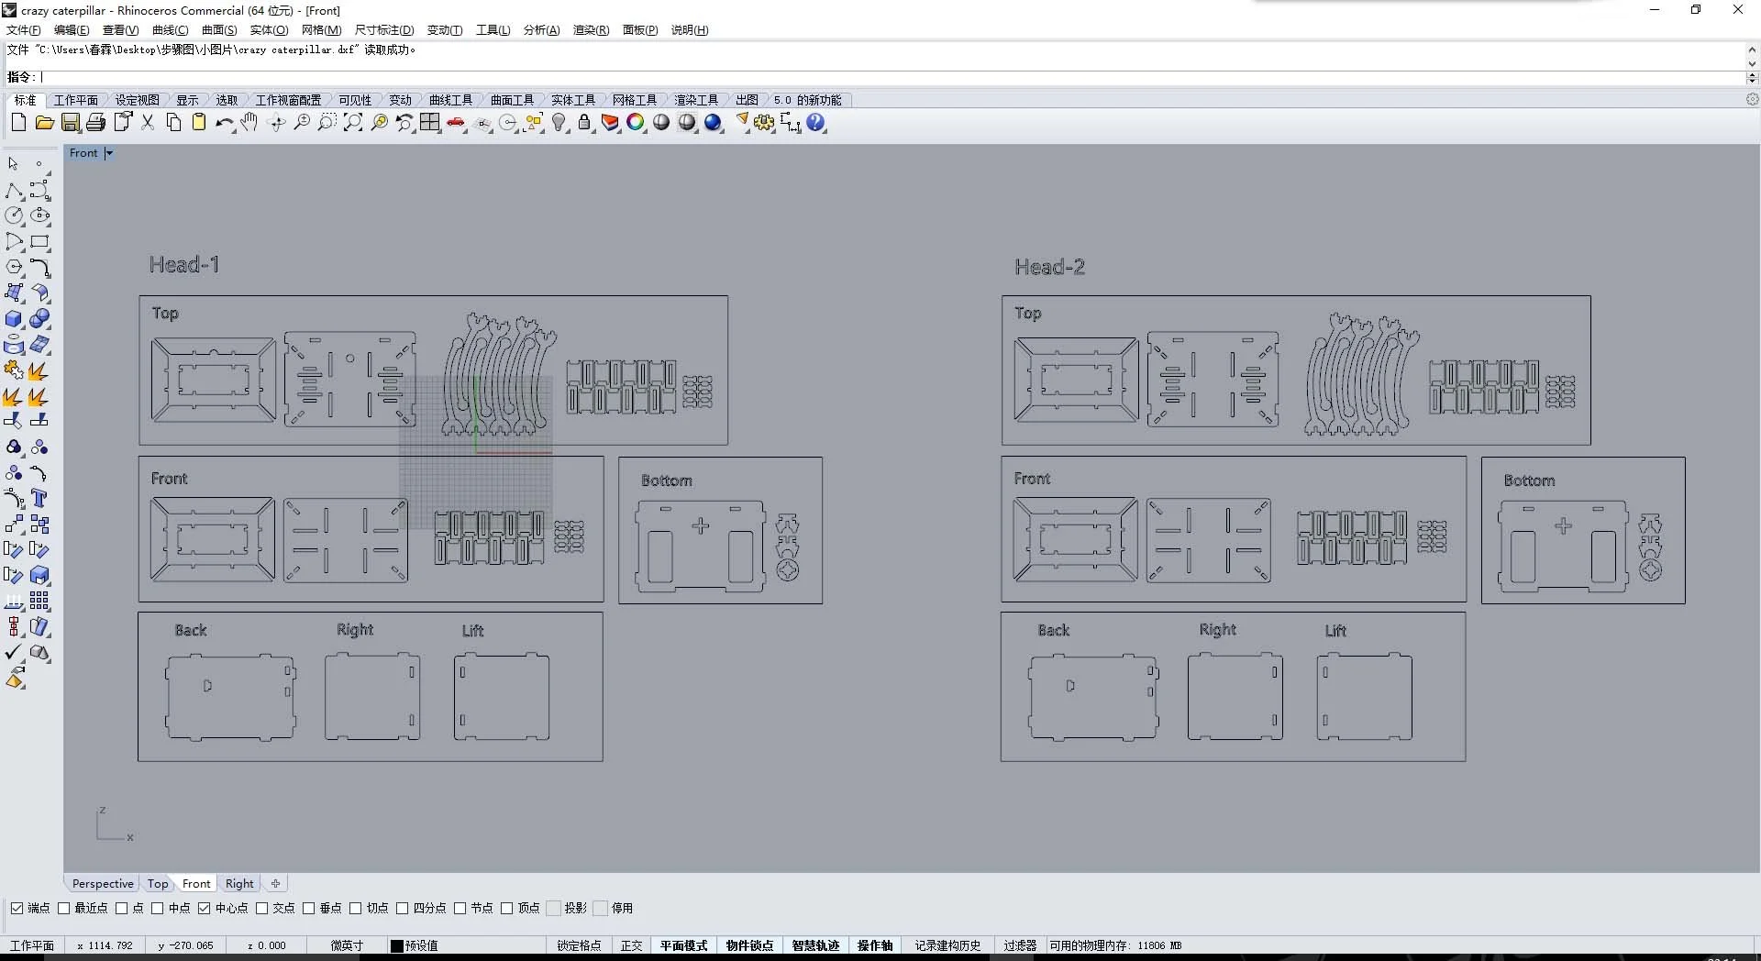Click the Zoom dynamic magnifier icon
Screen dimensions: 1761x961
click(302, 122)
